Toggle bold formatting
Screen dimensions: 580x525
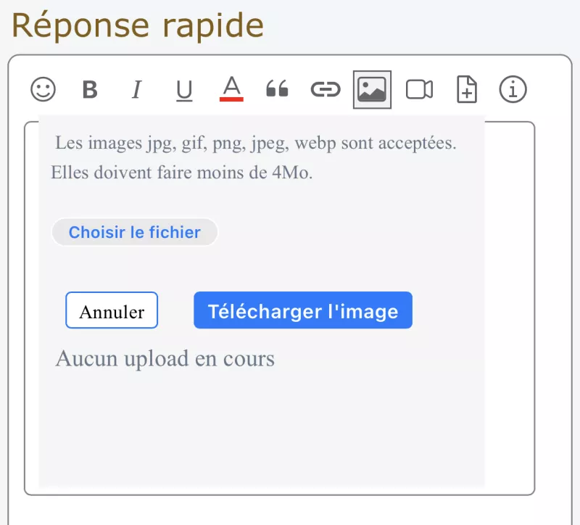90,89
